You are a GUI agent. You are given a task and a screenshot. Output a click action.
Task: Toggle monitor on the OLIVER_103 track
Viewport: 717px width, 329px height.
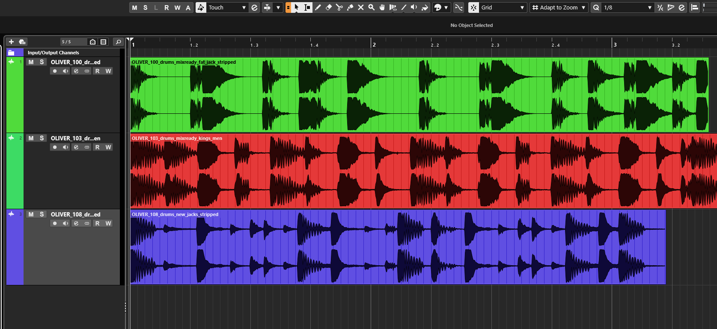click(65, 147)
